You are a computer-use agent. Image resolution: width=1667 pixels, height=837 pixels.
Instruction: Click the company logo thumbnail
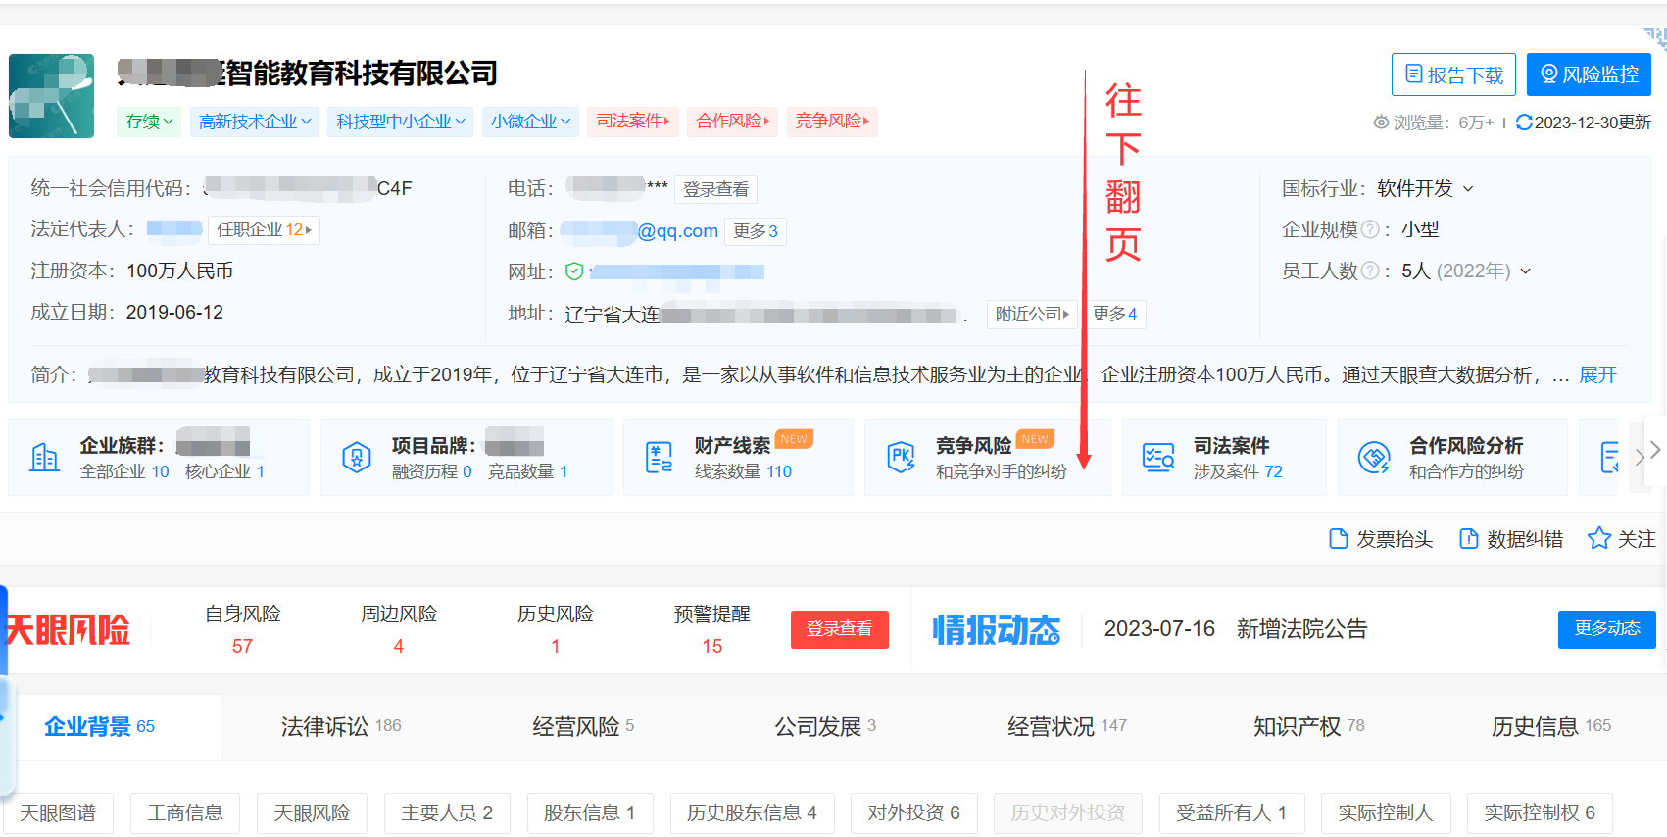(51, 96)
